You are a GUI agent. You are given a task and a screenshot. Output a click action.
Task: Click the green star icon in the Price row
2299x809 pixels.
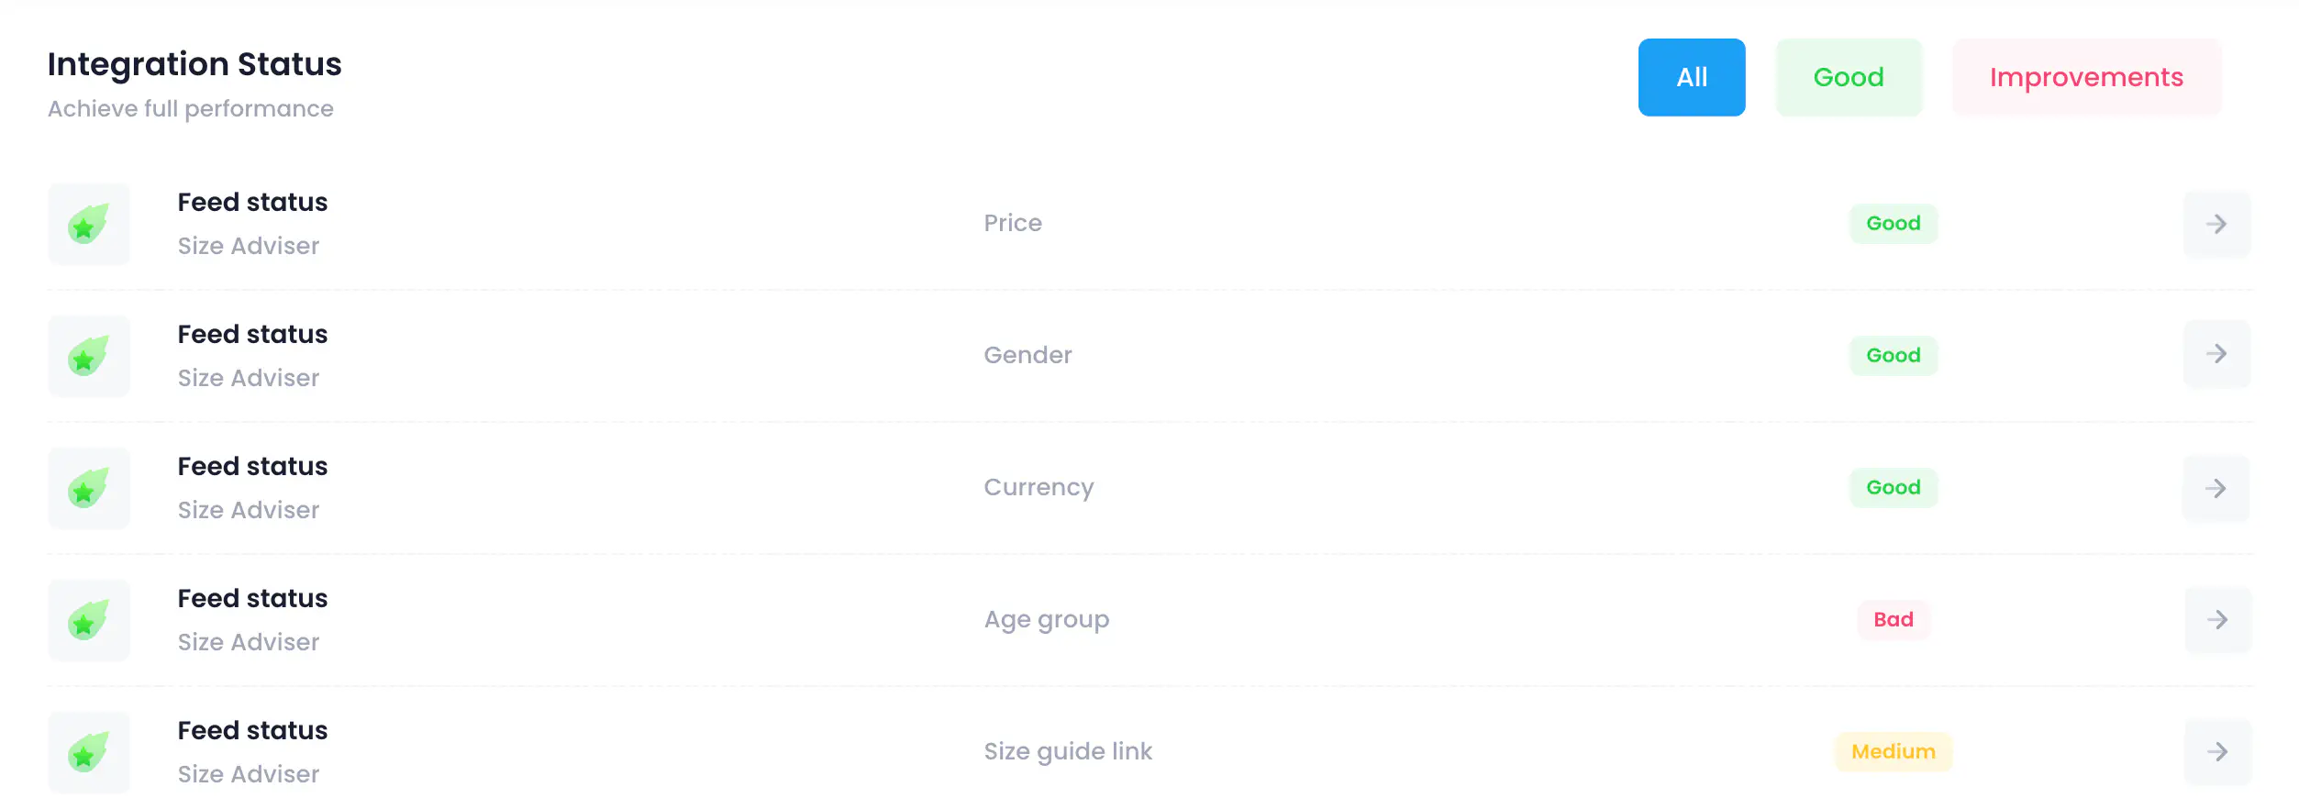(x=88, y=224)
